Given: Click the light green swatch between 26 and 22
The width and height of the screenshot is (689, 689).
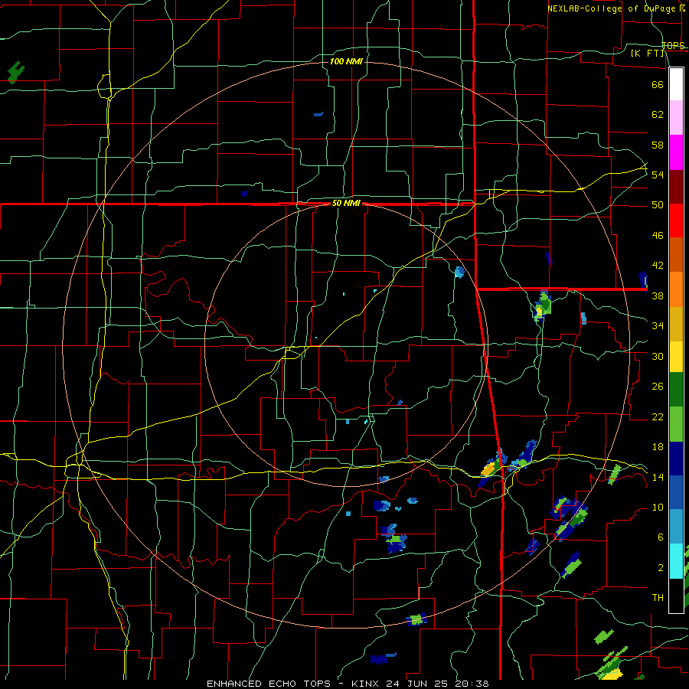Looking at the screenshot, I should point(676,424).
